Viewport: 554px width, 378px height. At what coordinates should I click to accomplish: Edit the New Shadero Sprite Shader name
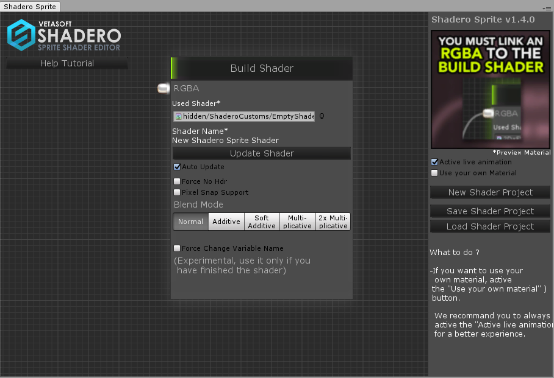225,141
